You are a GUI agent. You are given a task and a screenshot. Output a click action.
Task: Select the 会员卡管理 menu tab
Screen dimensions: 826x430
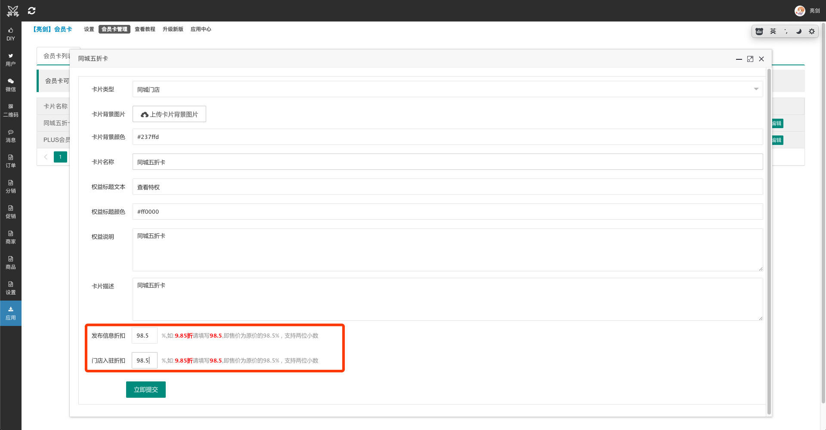coord(114,29)
